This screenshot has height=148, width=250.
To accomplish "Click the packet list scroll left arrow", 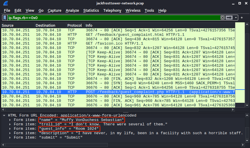I will (x=3, y=110).
